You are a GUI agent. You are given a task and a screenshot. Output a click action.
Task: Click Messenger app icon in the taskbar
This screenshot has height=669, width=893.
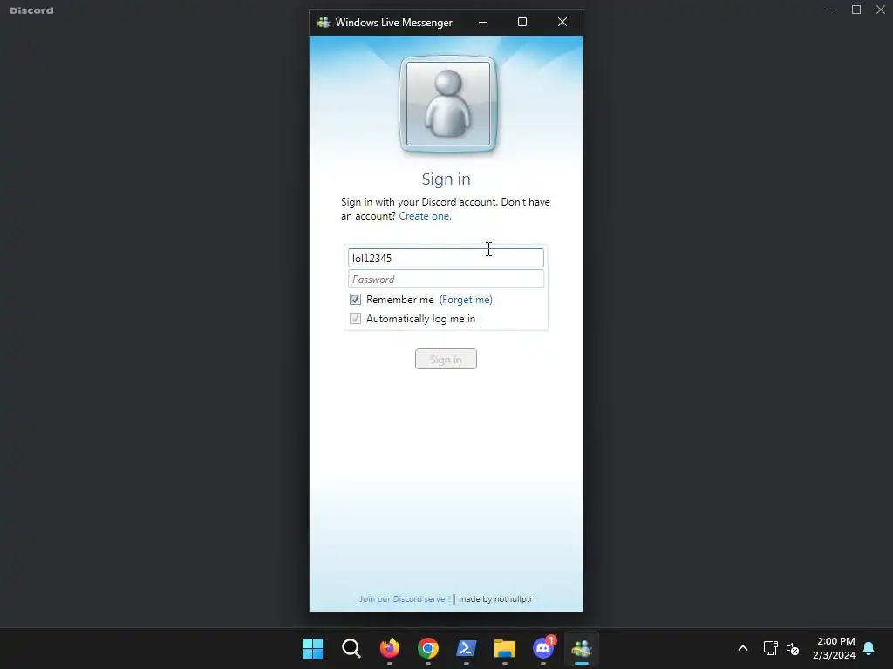coord(582,648)
